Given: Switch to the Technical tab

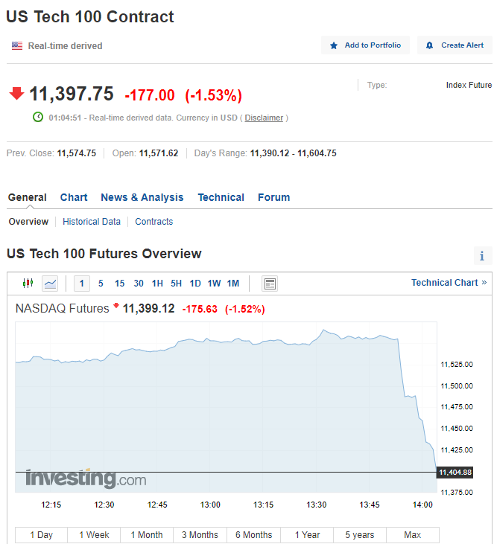Looking at the screenshot, I should coord(221,197).
